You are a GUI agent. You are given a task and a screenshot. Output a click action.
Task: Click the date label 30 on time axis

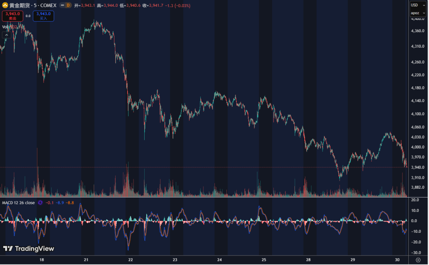pos(397,260)
